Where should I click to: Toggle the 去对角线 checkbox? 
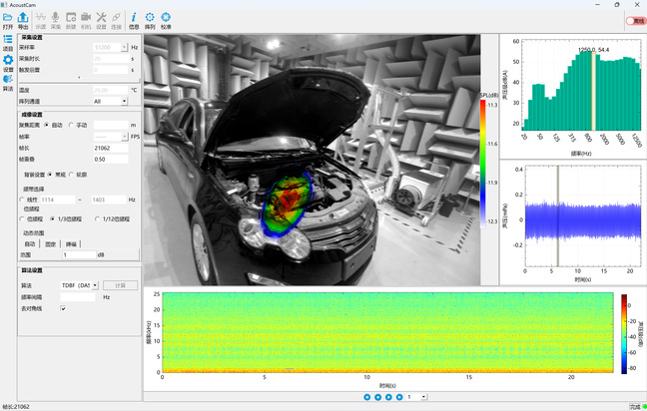pyautogui.click(x=63, y=308)
